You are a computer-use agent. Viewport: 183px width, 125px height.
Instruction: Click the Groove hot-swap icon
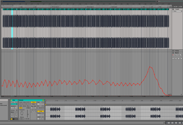(x=17, y=110)
